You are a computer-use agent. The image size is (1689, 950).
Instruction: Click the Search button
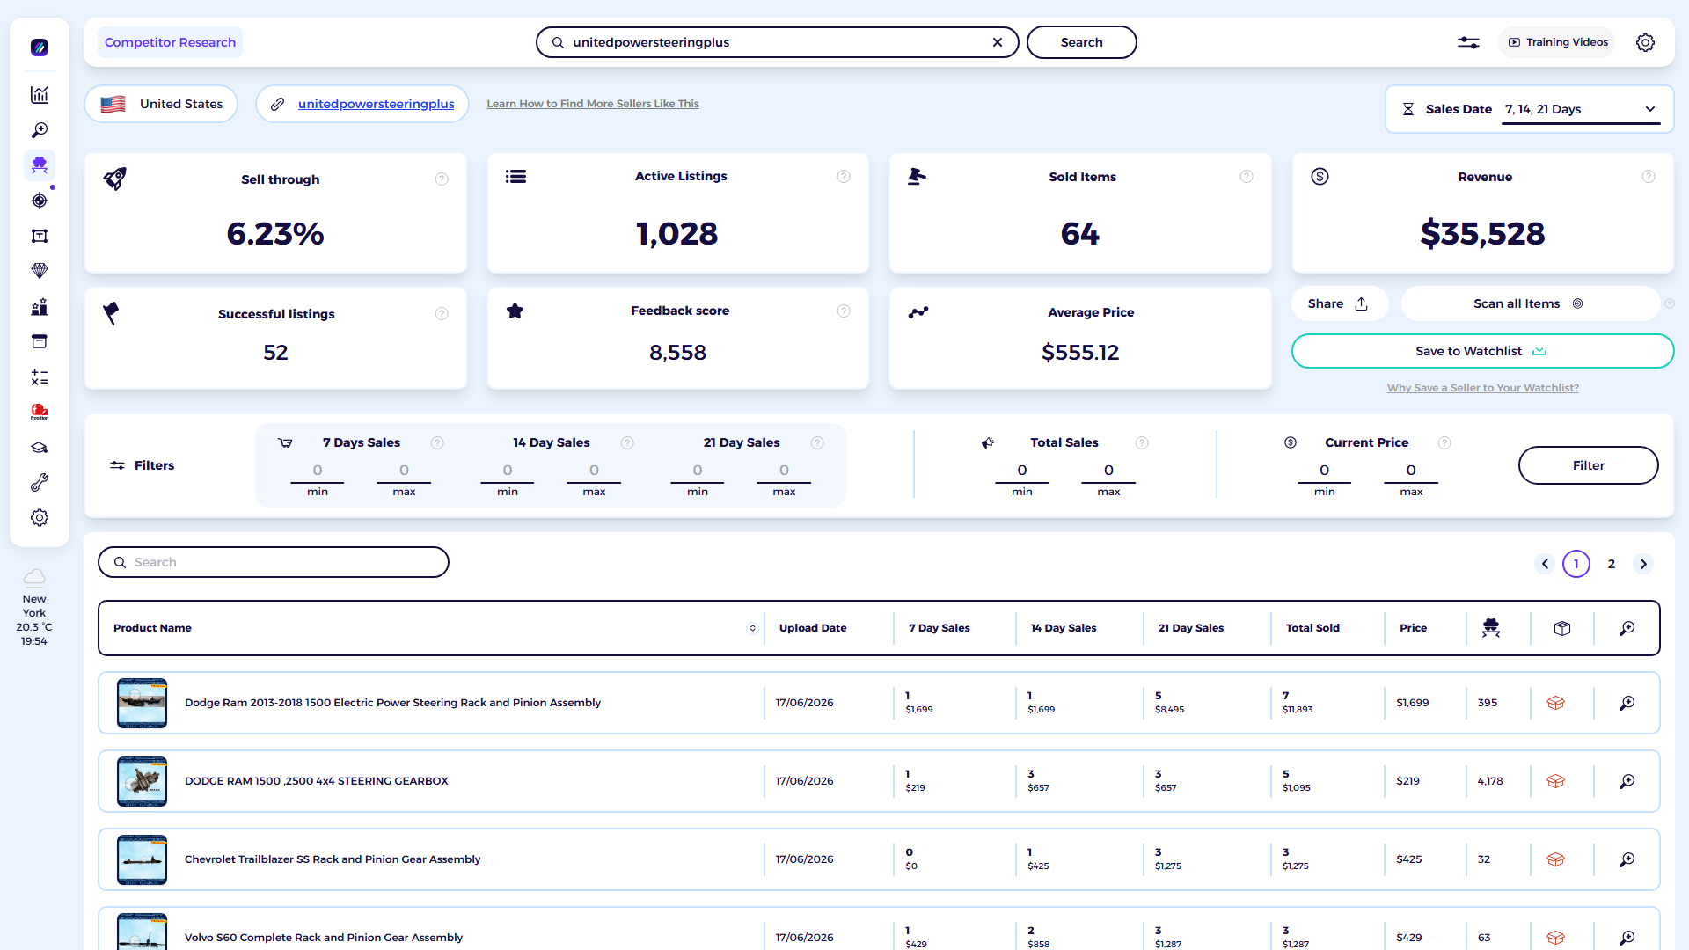click(1081, 42)
